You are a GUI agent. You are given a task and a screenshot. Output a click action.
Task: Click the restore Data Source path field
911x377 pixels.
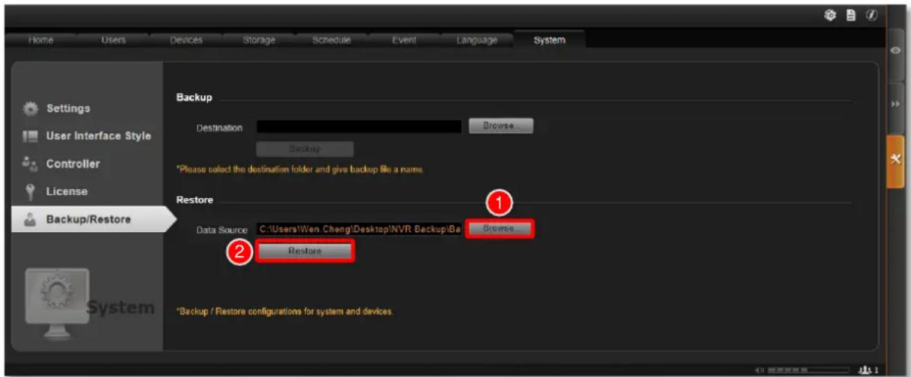click(359, 228)
